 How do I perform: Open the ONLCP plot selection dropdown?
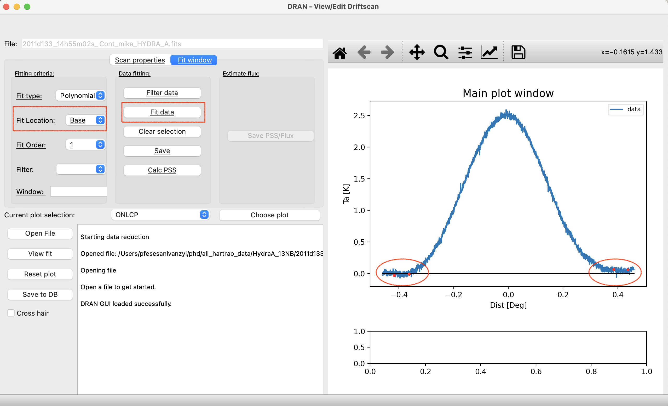[x=160, y=215]
